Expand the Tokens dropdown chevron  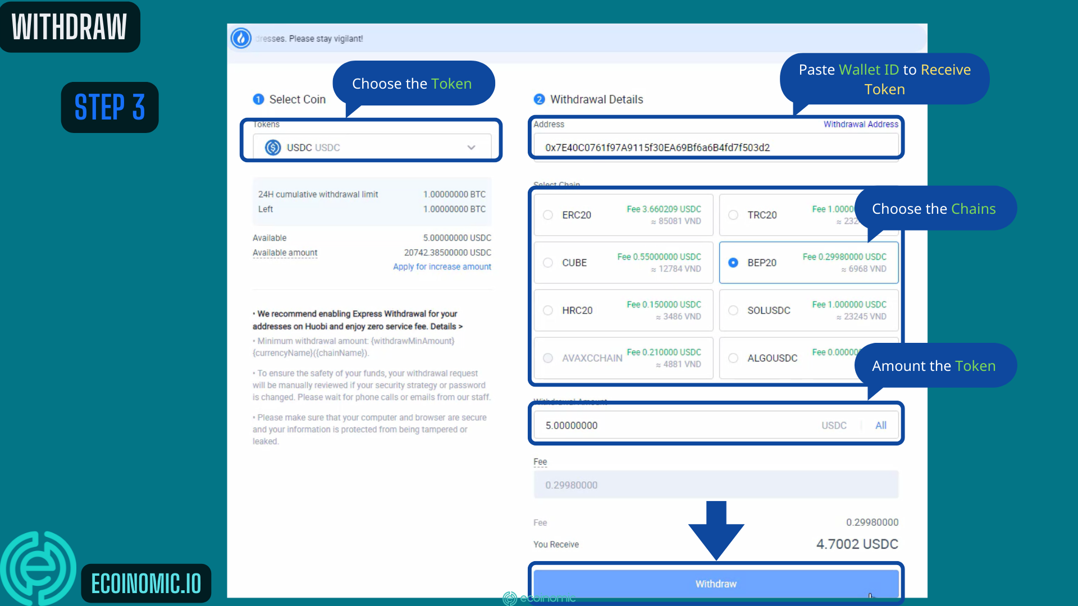tap(471, 148)
